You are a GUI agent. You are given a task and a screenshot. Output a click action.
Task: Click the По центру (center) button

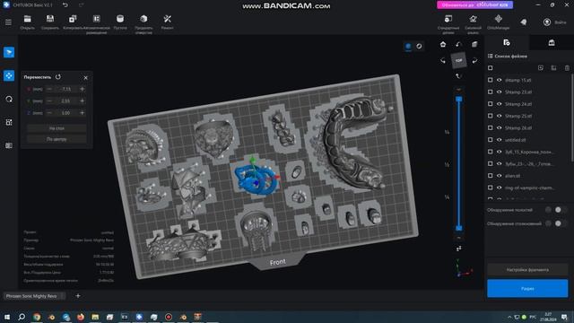tap(57, 139)
